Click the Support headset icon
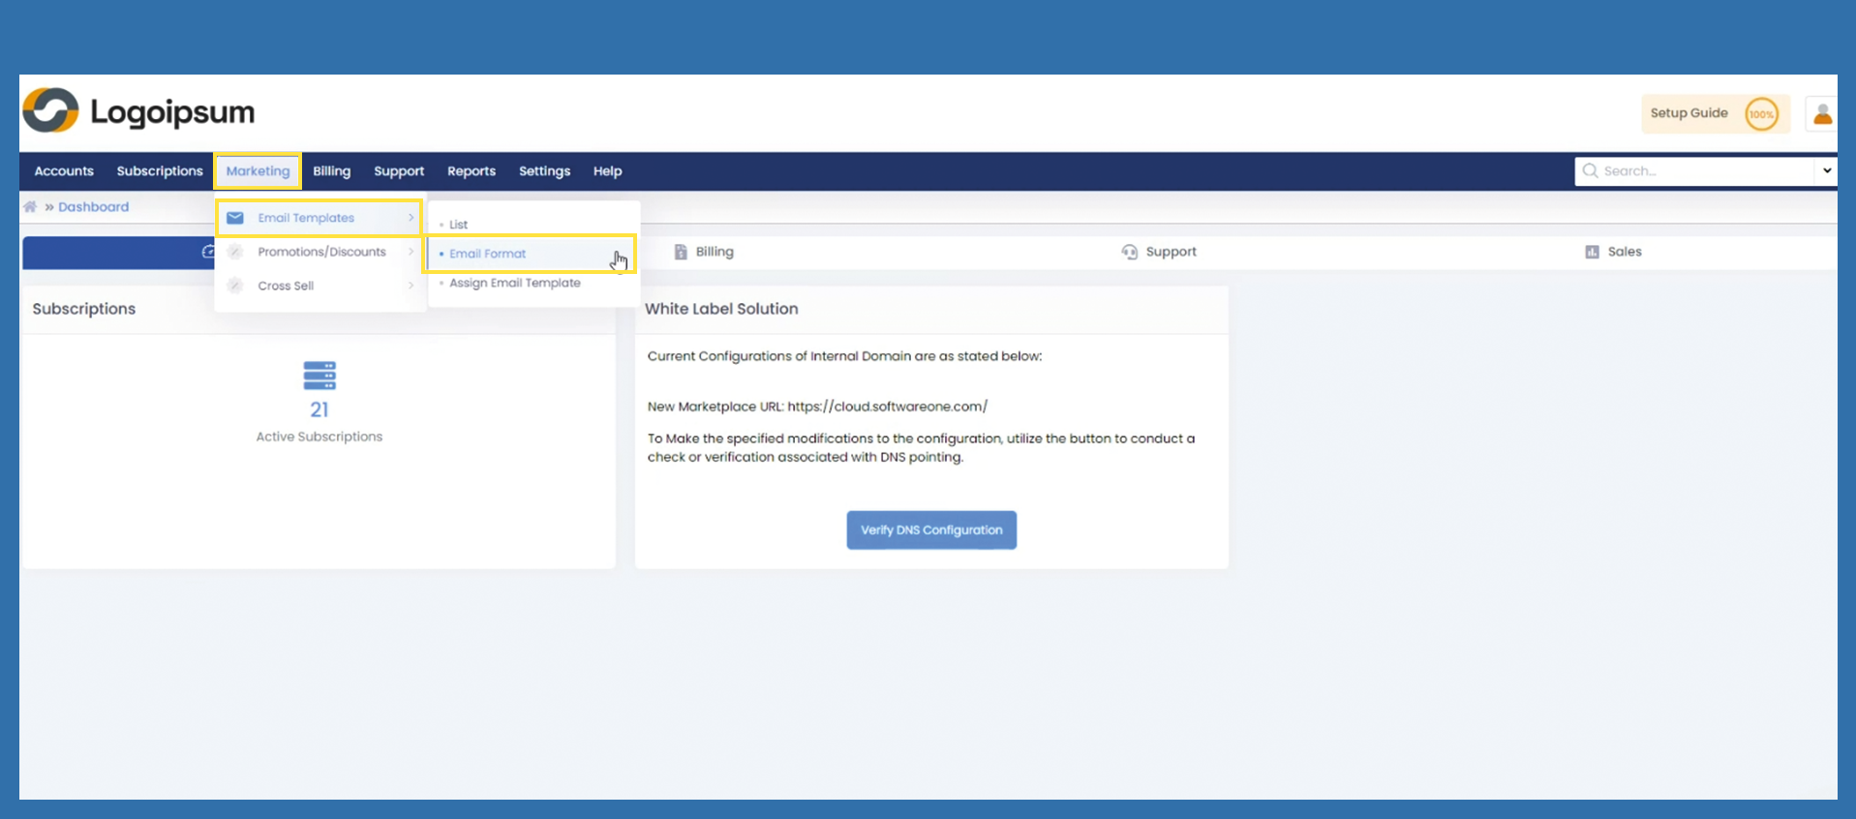 (x=1129, y=252)
